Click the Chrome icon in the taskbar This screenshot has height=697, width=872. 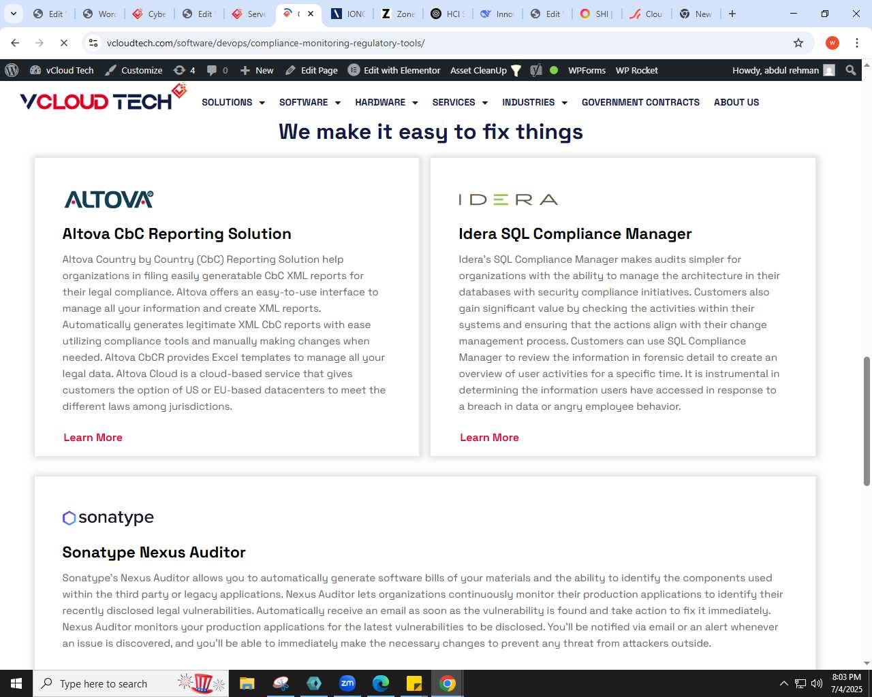[x=448, y=683]
